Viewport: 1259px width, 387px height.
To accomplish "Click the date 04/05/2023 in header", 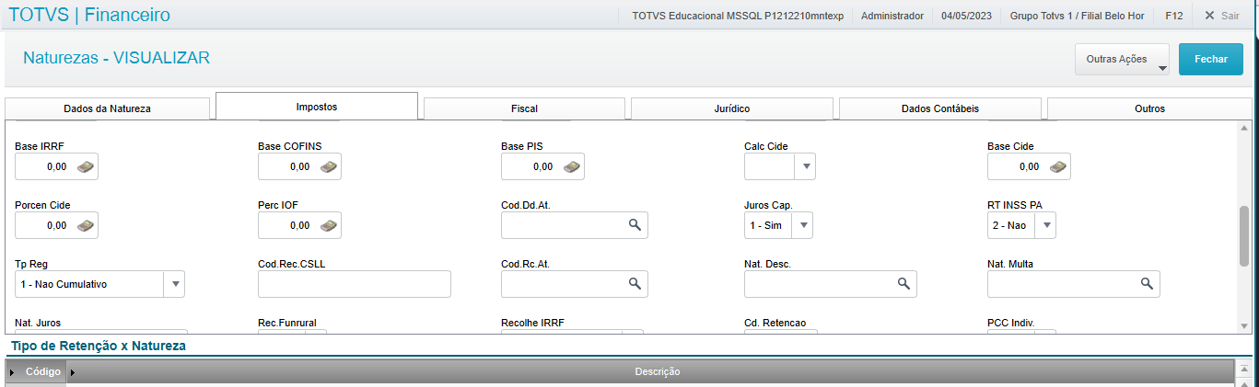I will click(967, 16).
